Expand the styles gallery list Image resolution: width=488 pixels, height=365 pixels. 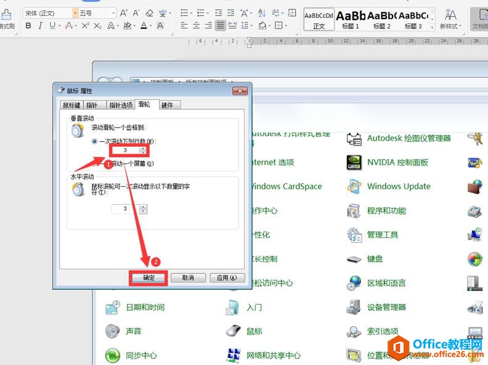(x=432, y=27)
